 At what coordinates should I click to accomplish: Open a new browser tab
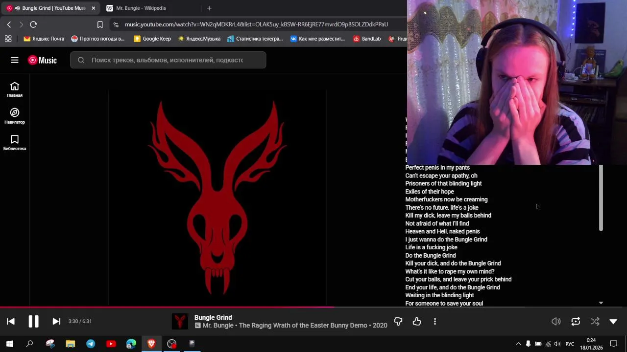click(209, 8)
